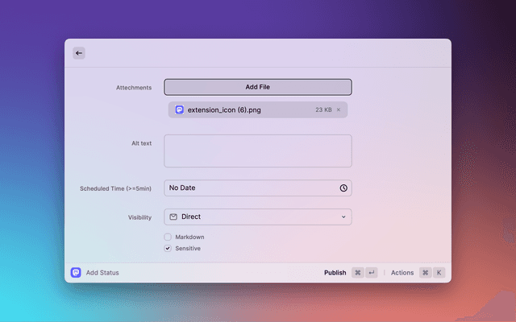Click the Mastodon extension icon in the footer
Viewport: 516px width, 322px height.
pos(76,273)
